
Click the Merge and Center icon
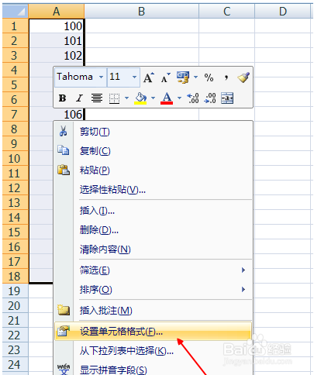(227, 98)
